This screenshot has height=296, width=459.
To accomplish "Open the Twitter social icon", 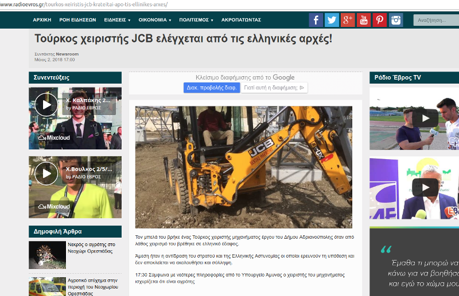I will pos(332,20).
